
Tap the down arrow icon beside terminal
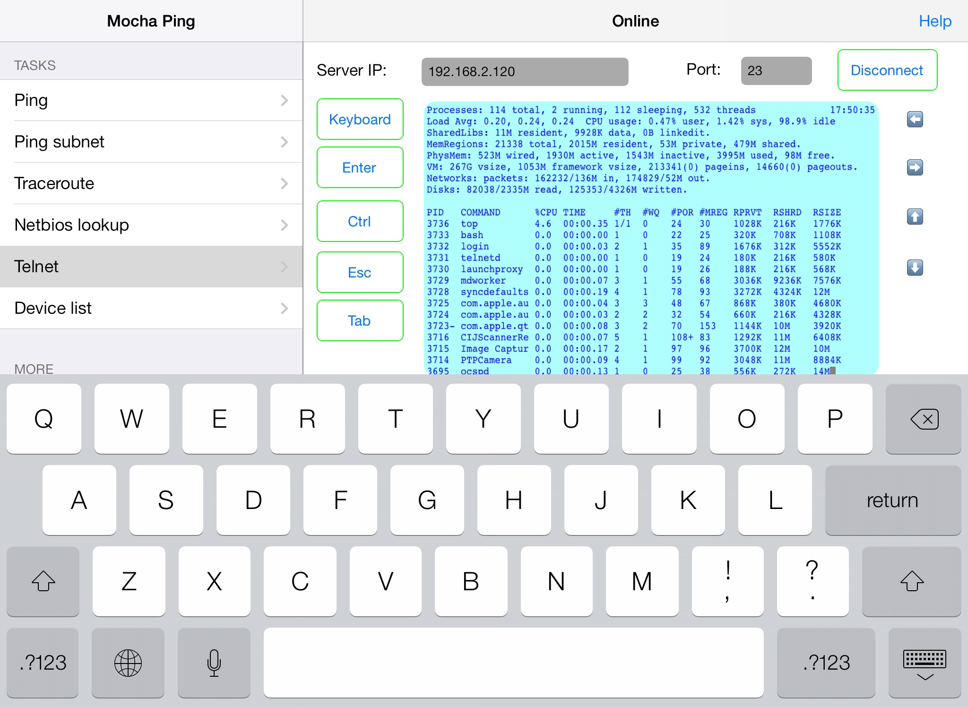915,267
